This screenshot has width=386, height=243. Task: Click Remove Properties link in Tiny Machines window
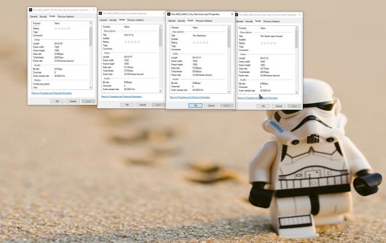190,97
